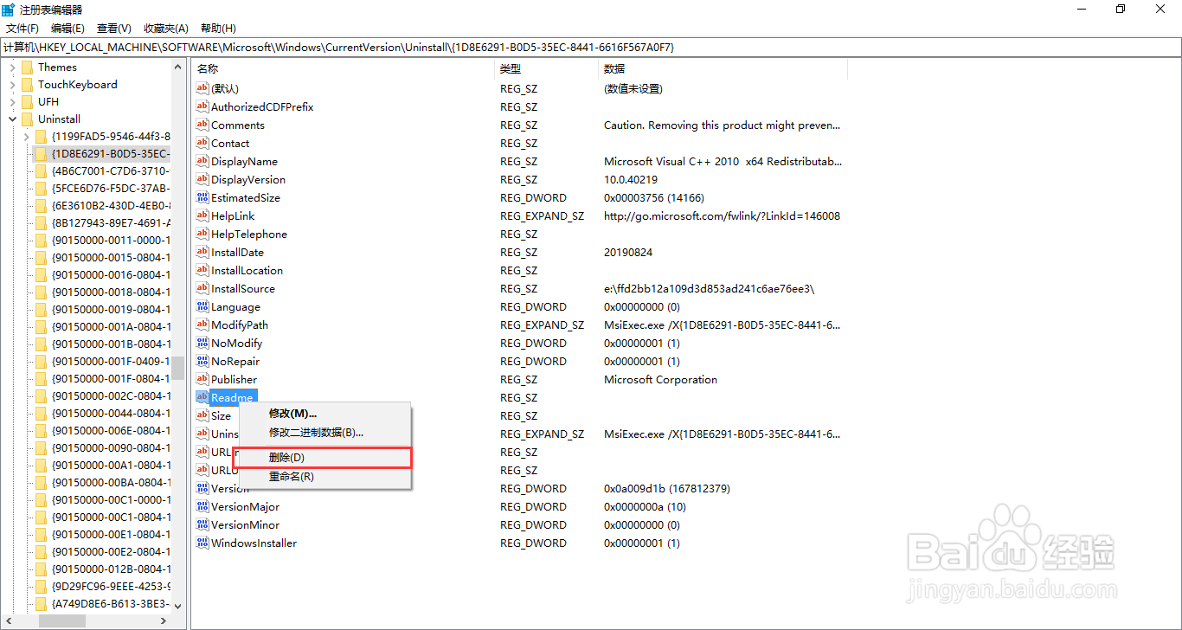Click the DisplayVersion string value icon
Viewport: 1182px width, 630px height.
tap(202, 179)
